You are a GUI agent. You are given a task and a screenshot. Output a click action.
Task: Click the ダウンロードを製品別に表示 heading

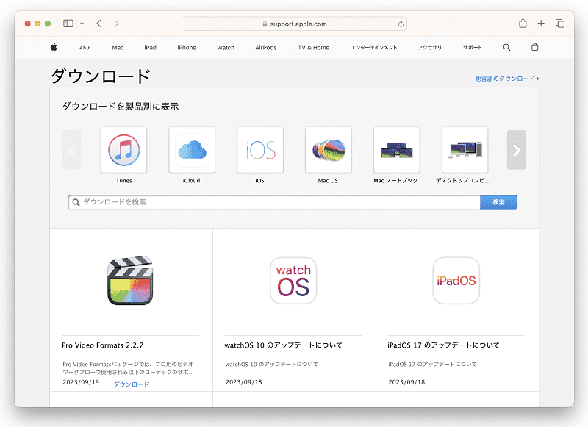pyautogui.click(x=121, y=107)
